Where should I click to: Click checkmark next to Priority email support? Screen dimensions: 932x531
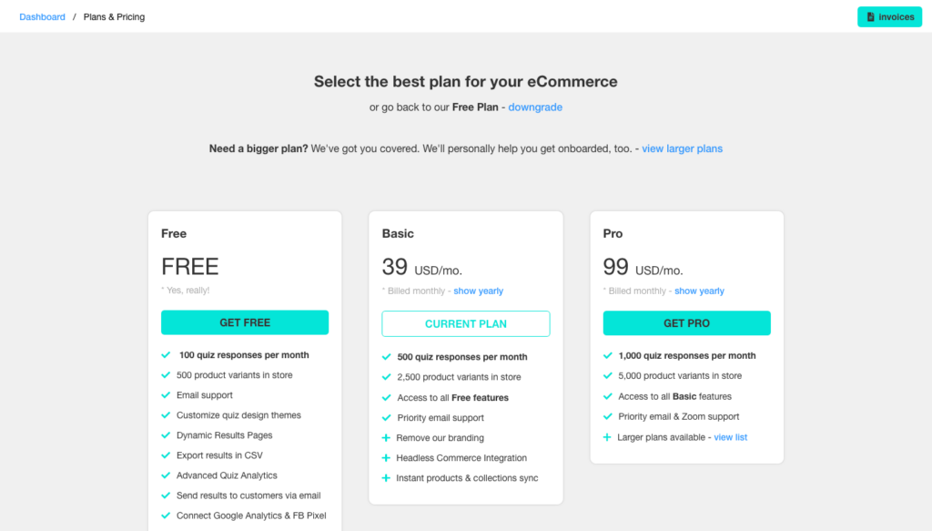(x=386, y=417)
